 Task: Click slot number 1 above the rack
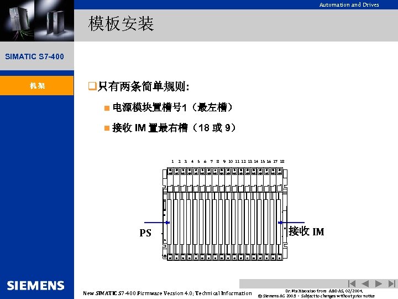(172, 162)
